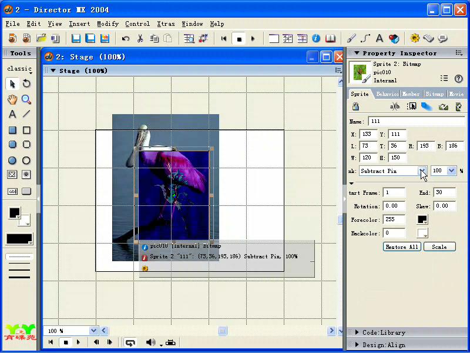
Task: Open the Volume control below the Stage
Action: pos(150,342)
